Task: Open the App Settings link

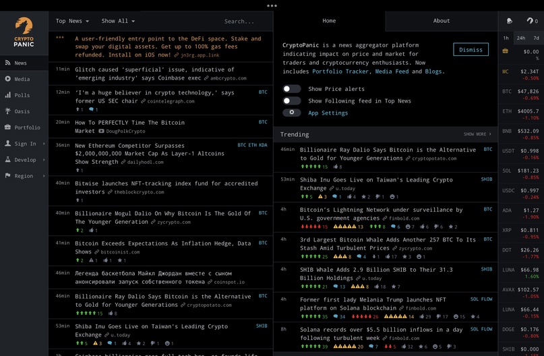Action: click(328, 113)
